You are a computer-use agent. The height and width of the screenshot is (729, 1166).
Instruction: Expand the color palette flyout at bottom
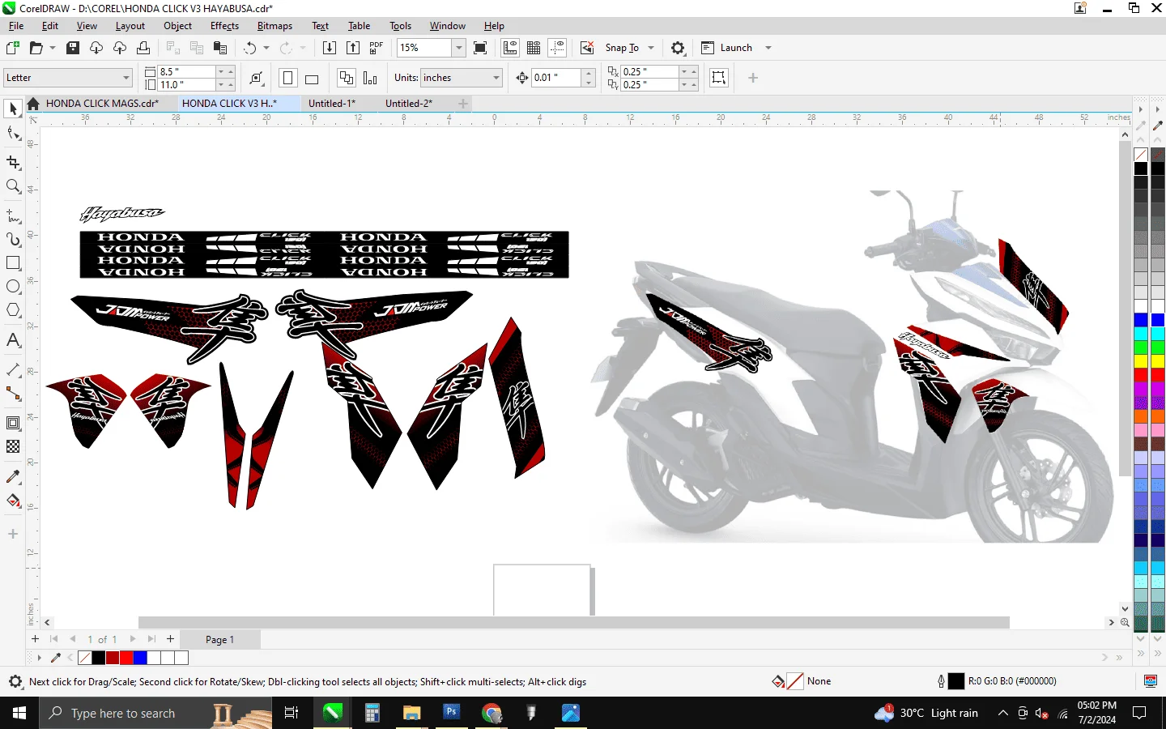point(39,658)
